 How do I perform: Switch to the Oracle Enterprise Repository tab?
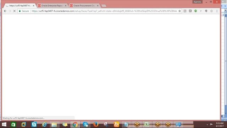52,6
